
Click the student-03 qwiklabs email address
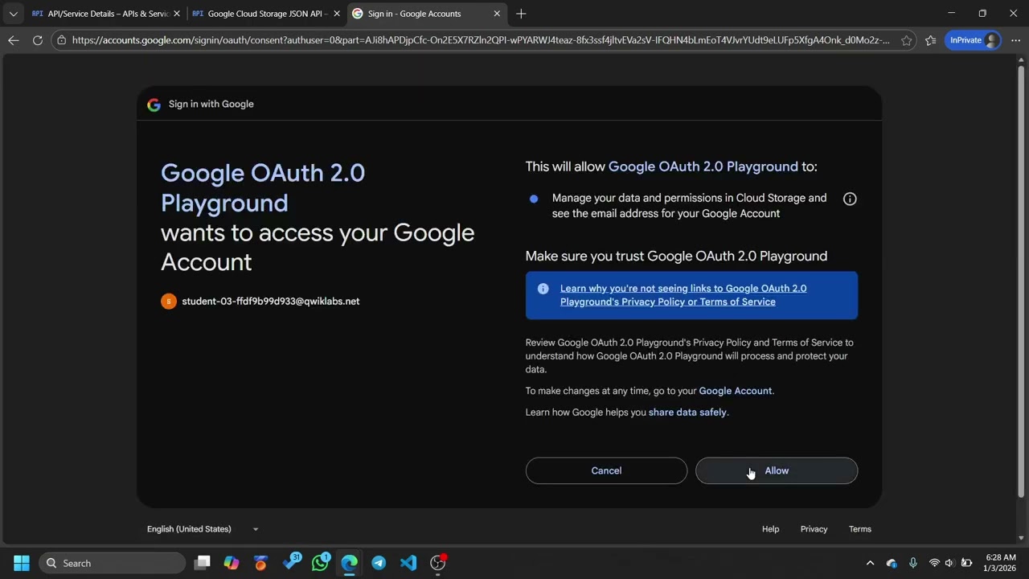click(x=271, y=302)
